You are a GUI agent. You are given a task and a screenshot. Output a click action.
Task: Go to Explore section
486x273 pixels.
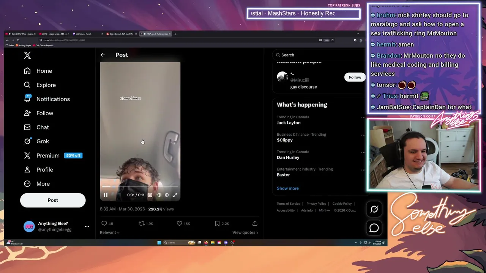click(x=40, y=85)
